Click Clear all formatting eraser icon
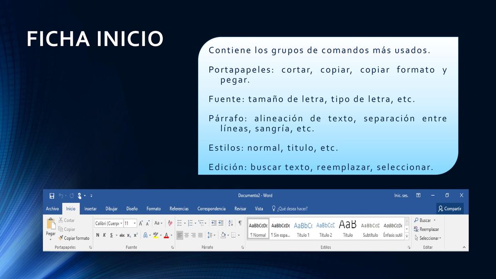The image size is (496, 279). (x=170, y=223)
